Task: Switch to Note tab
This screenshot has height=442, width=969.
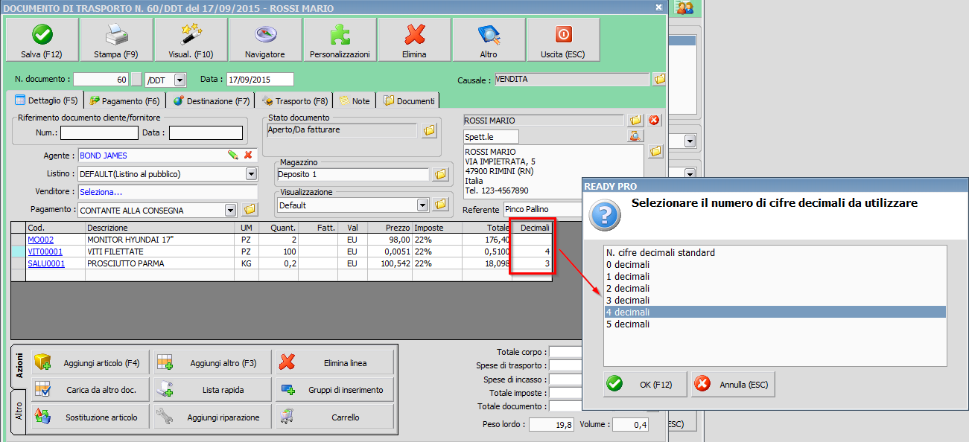Action: click(355, 100)
